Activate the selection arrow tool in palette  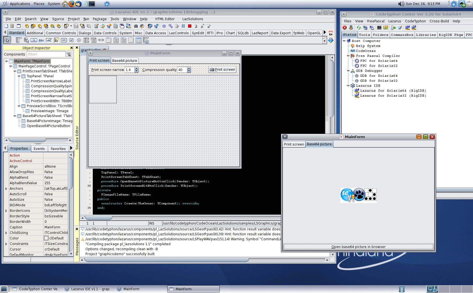click(x=7, y=40)
